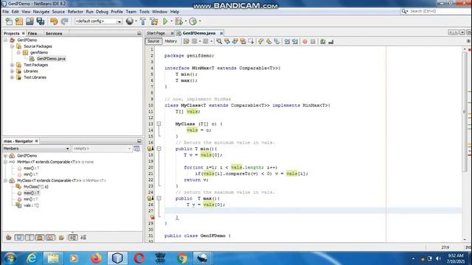The image size is (472, 265).
Task: Open the default config dropdown
Action: [119, 21]
